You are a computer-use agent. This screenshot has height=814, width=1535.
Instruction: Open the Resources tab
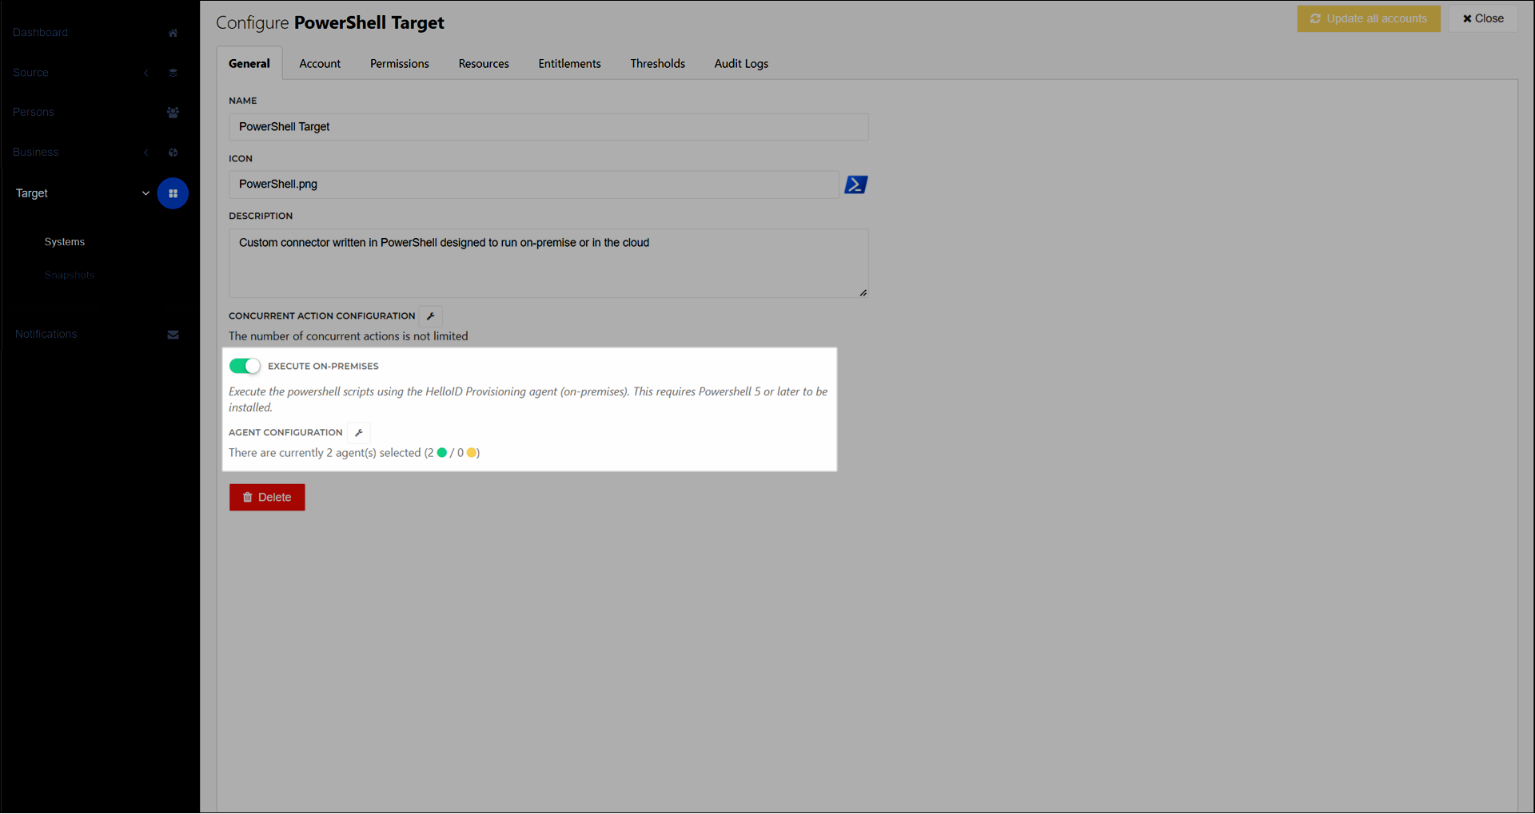tap(484, 63)
